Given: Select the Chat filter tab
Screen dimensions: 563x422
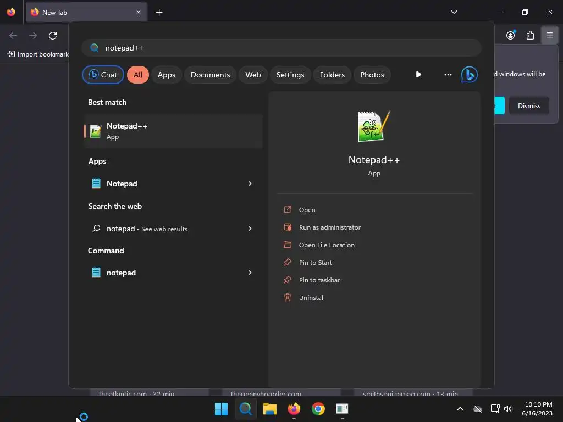Looking at the screenshot, I should click(103, 75).
